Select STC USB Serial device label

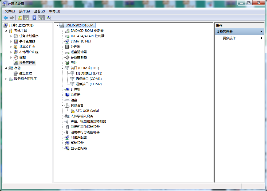pyautogui.click(x=87, y=111)
